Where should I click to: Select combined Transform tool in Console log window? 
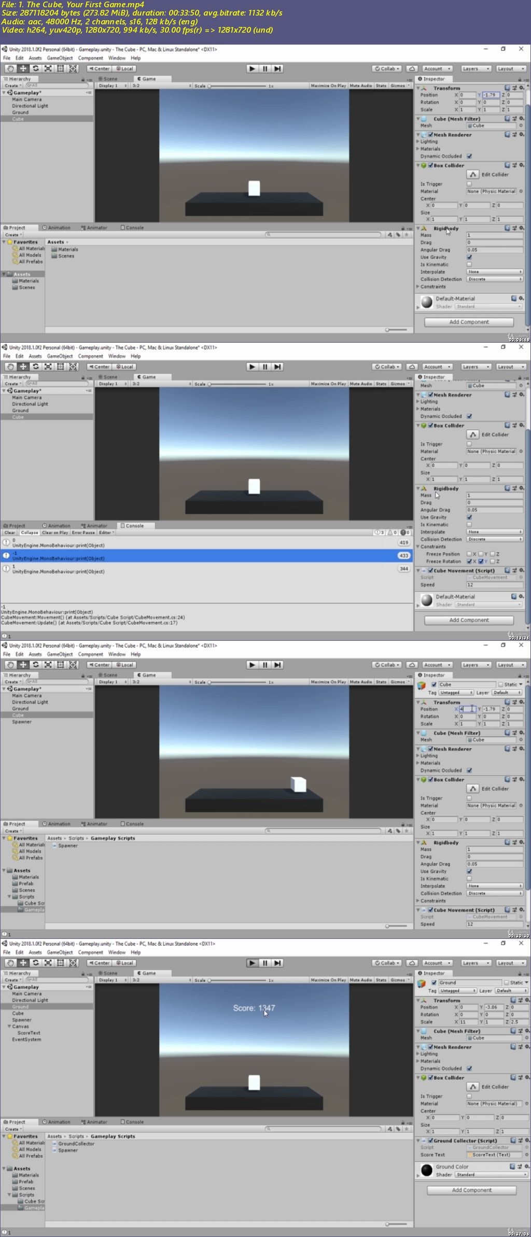click(73, 367)
